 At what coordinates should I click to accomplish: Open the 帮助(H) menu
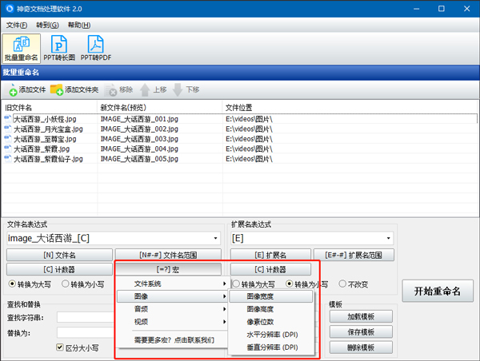tap(79, 25)
